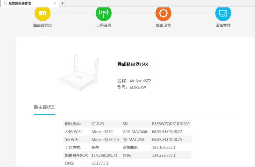Click the 魅族路由器(5G) heading
The image size is (255, 167).
click(133, 64)
